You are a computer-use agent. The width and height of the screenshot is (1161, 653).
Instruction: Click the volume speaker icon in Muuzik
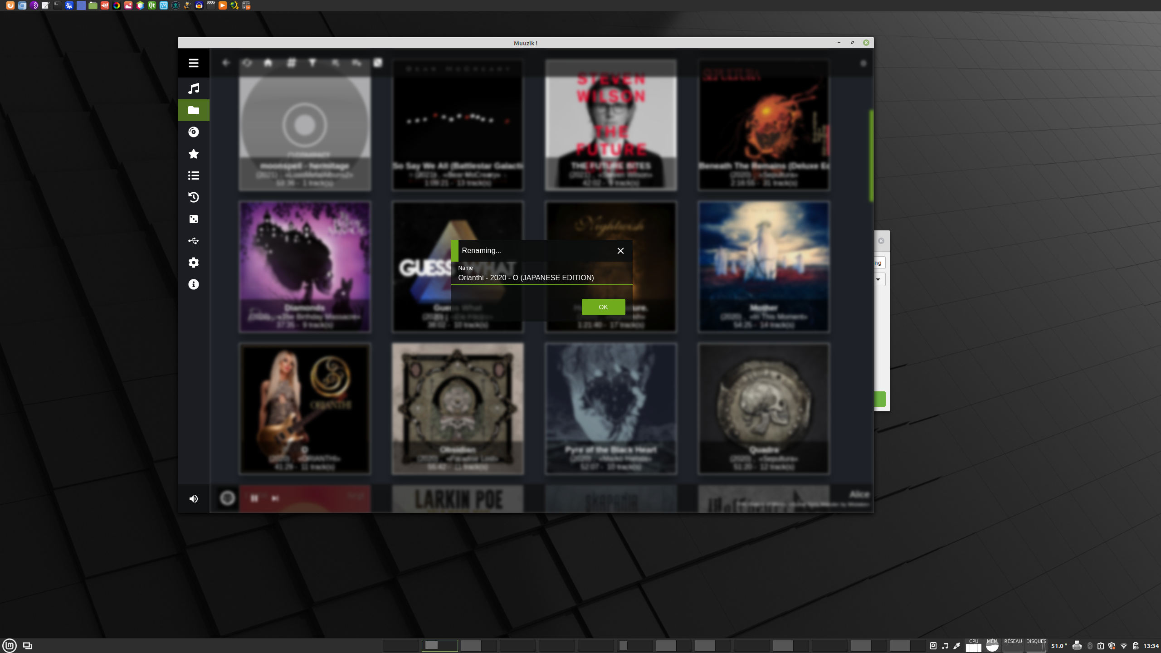point(194,499)
